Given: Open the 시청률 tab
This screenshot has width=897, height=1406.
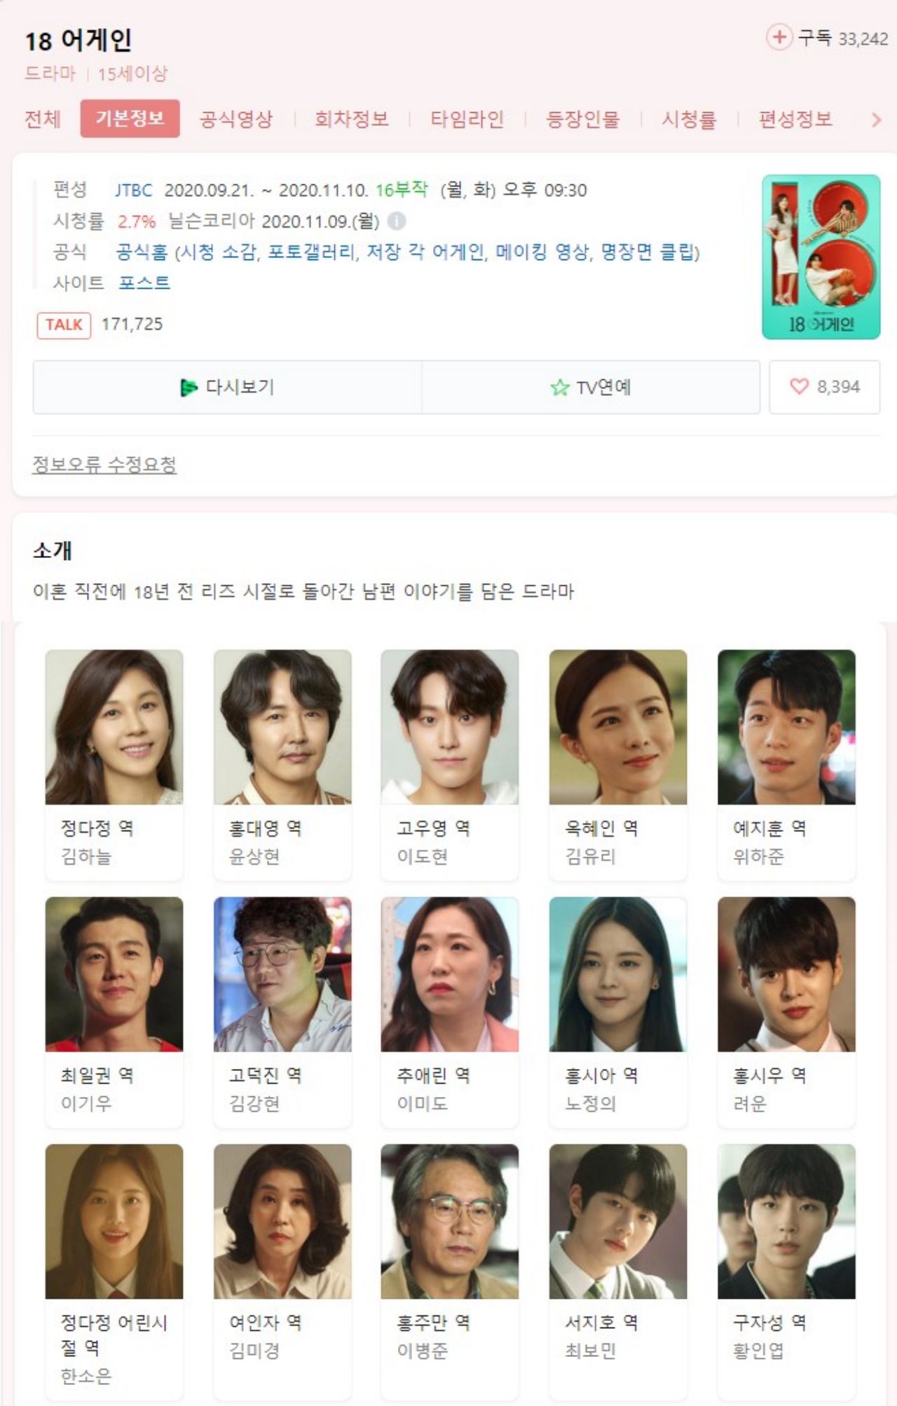Looking at the screenshot, I should (x=689, y=119).
